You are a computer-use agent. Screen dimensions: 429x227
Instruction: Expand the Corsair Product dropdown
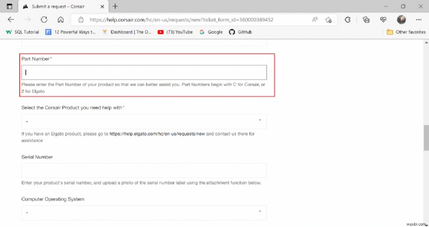(x=144, y=121)
